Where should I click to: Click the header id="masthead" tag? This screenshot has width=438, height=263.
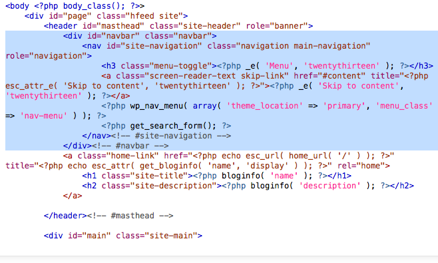point(94,26)
